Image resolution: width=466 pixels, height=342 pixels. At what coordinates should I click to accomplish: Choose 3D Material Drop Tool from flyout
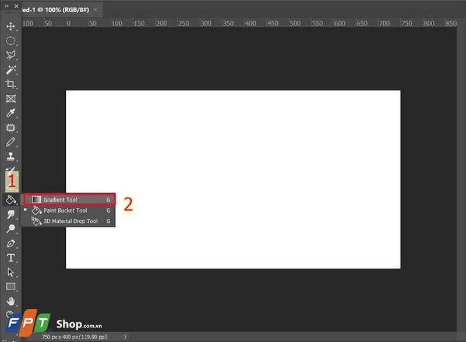coord(69,221)
